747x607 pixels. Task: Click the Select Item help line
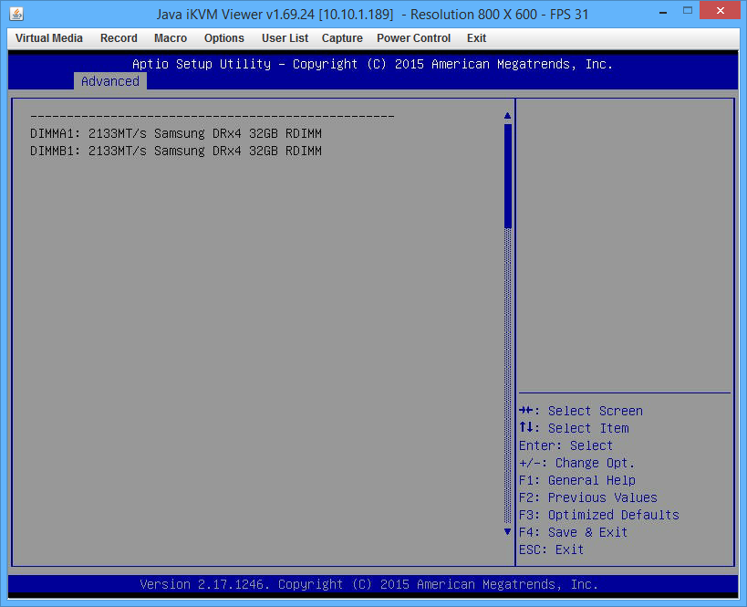click(x=574, y=428)
